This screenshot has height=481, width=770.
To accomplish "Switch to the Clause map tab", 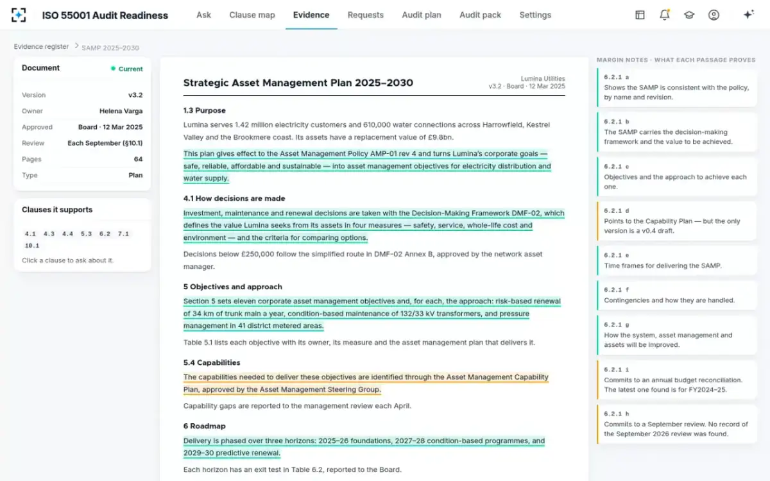I will [x=252, y=15].
